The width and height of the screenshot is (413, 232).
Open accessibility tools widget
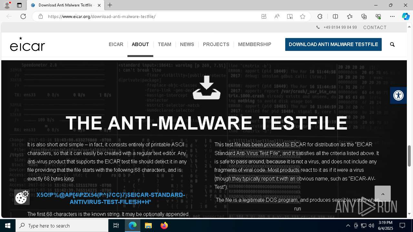[x=398, y=95]
